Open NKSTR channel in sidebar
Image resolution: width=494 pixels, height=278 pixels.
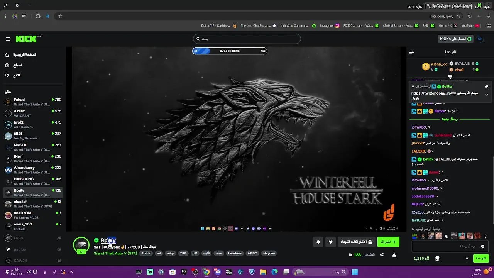(33, 147)
